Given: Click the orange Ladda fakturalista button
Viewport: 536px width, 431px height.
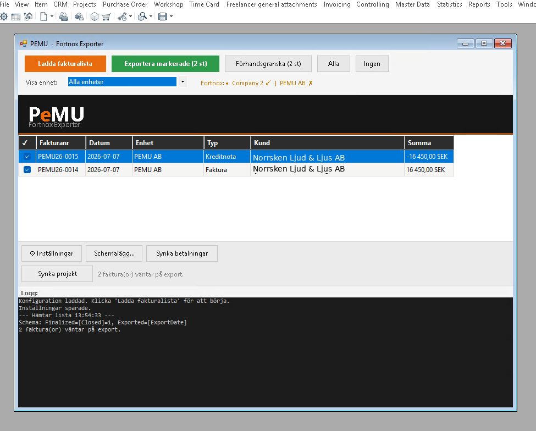Looking at the screenshot, I should point(65,64).
